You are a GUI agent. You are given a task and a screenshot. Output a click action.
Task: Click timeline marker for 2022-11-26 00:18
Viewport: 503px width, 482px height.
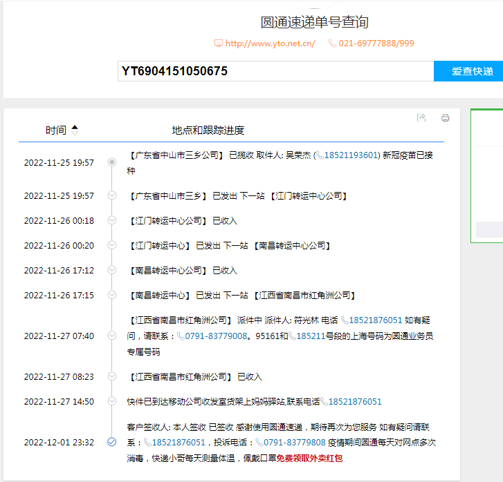tap(111, 220)
